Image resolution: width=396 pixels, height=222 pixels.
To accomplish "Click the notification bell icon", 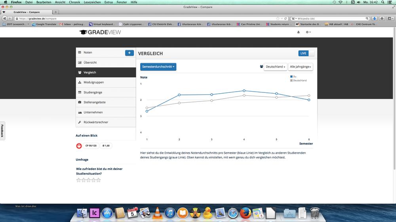I will [299, 32].
